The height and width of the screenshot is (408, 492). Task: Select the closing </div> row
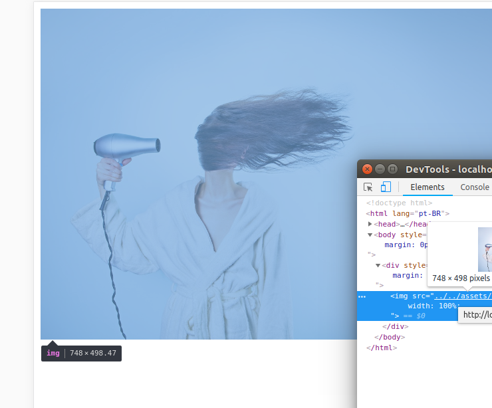396,326
